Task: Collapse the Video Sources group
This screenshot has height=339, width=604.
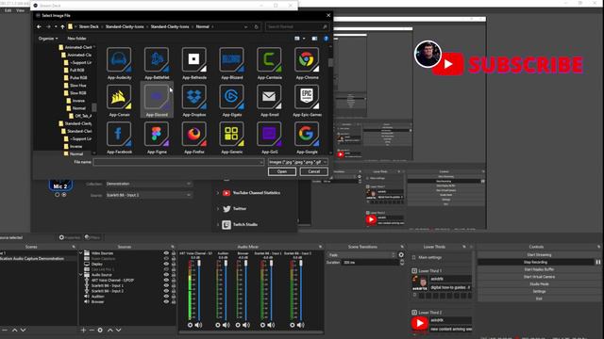Action: pos(81,253)
